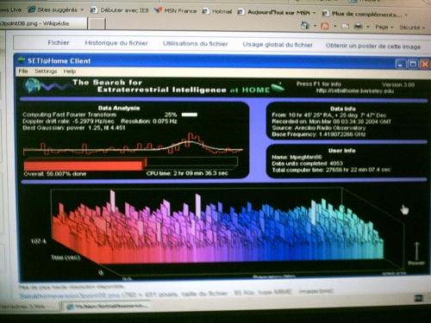
Task: Click the MSN France butterfly icon
Action: pyautogui.click(x=158, y=10)
